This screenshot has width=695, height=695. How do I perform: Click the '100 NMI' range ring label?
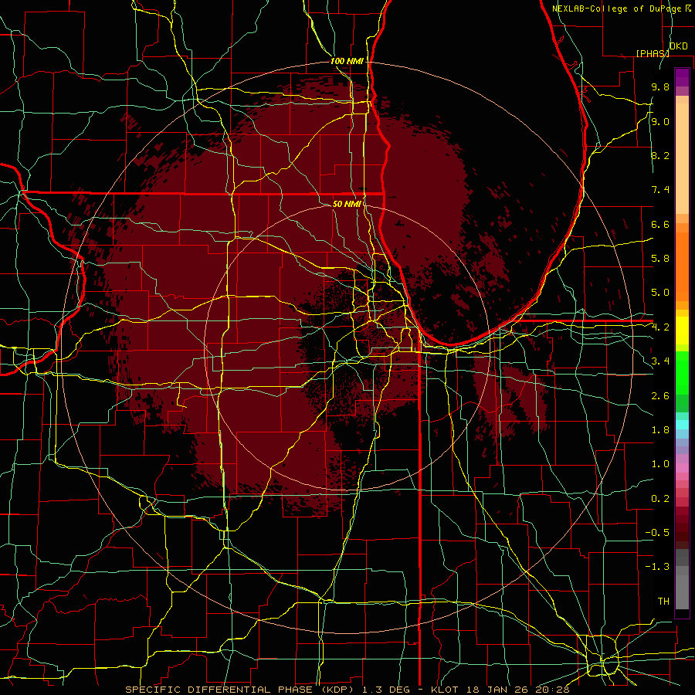click(x=347, y=61)
